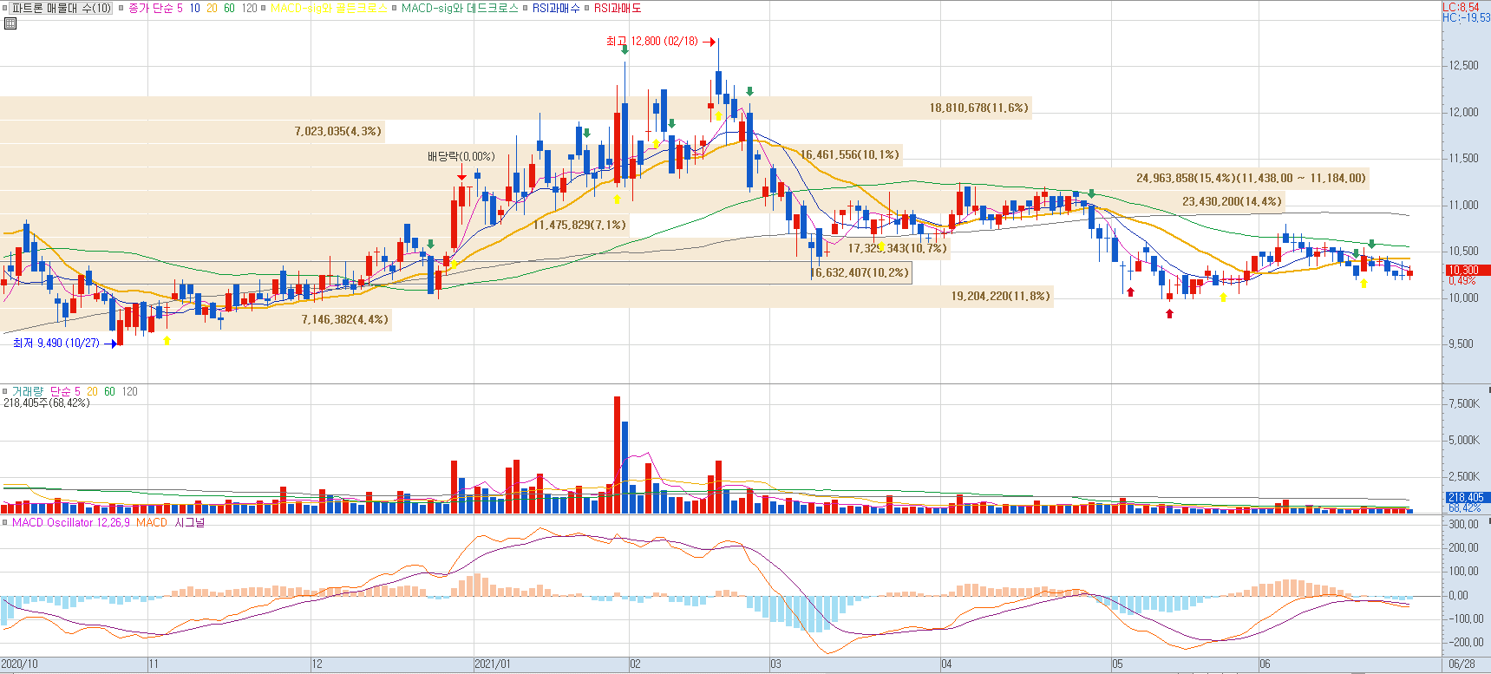Viewport: 1491px width, 674px height.
Task: Select the purple 시그널 legend label
Action: click(x=190, y=522)
